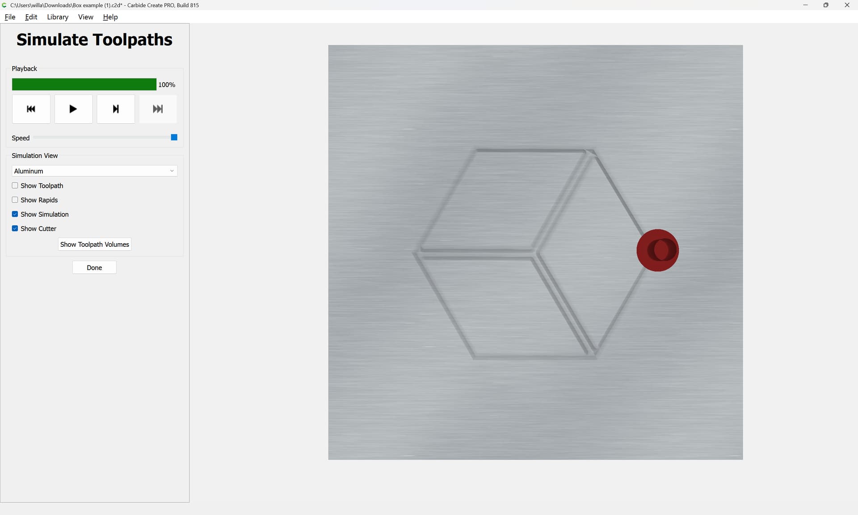
Task: Click the dropdown arrow in Simulation View
Action: (172, 171)
